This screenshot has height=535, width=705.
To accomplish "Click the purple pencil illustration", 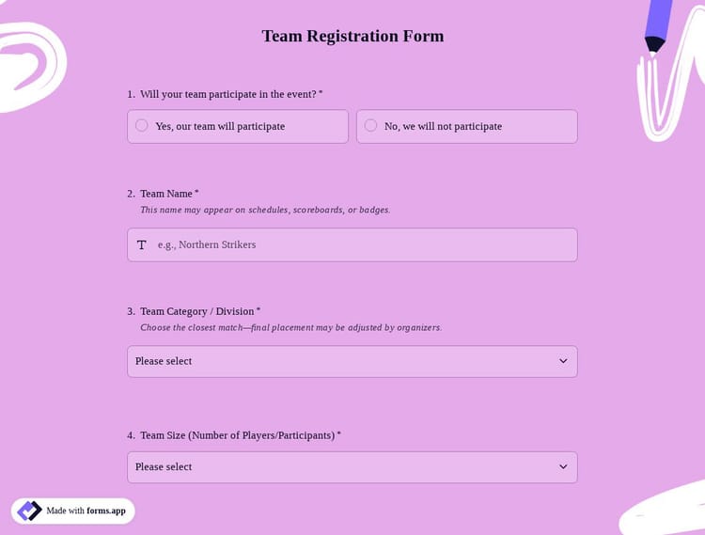I will click(664, 23).
